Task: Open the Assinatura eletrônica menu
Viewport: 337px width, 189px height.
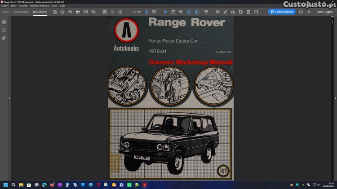Action: click(x=40, y=6)
